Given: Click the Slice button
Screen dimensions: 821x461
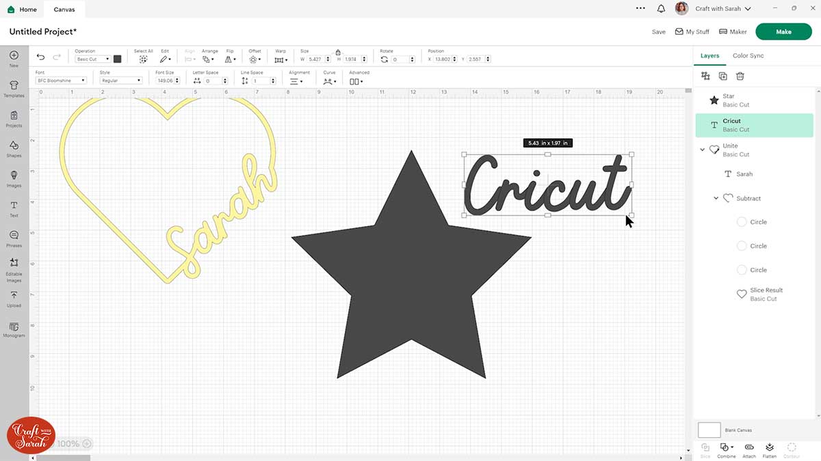Looking at the screenshot, I should pyautogui.click(x=705, y=450).
